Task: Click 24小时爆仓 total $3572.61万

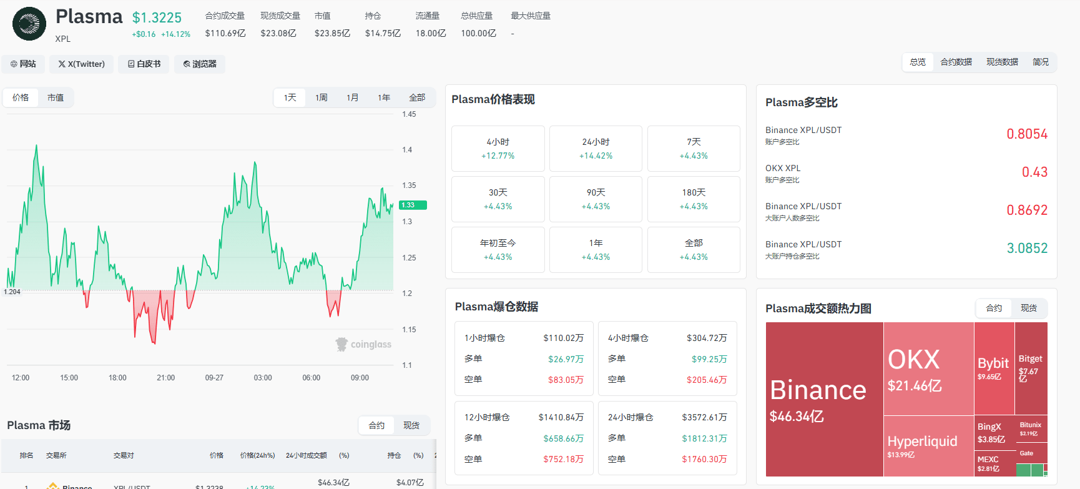Action: (704, 417)
